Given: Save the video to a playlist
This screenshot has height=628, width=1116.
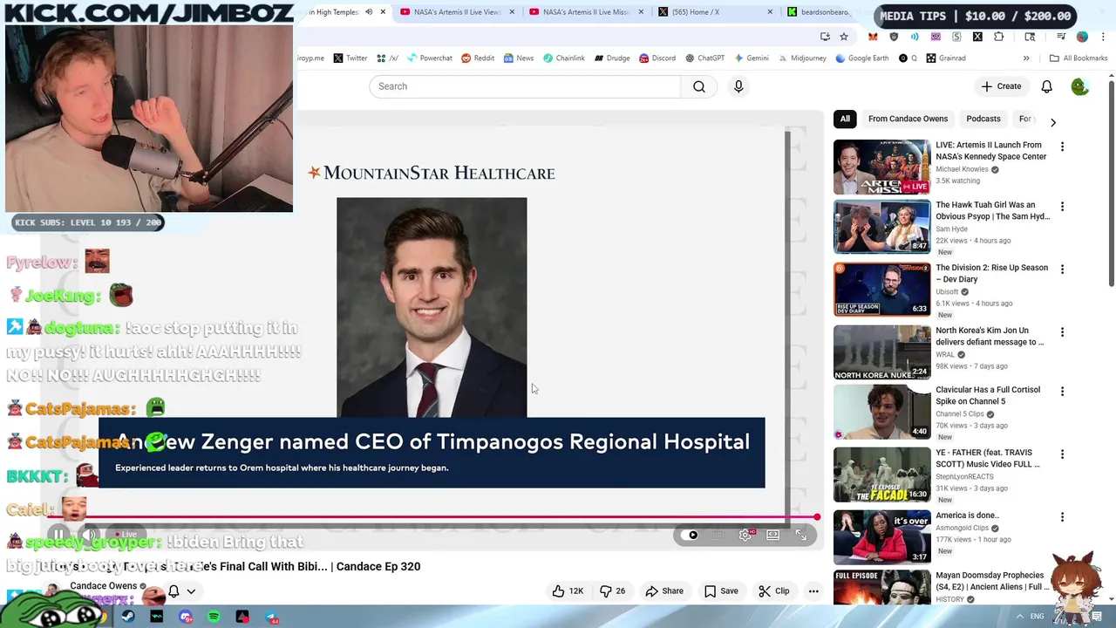Looking at the screenshot, I should (721, 590).
